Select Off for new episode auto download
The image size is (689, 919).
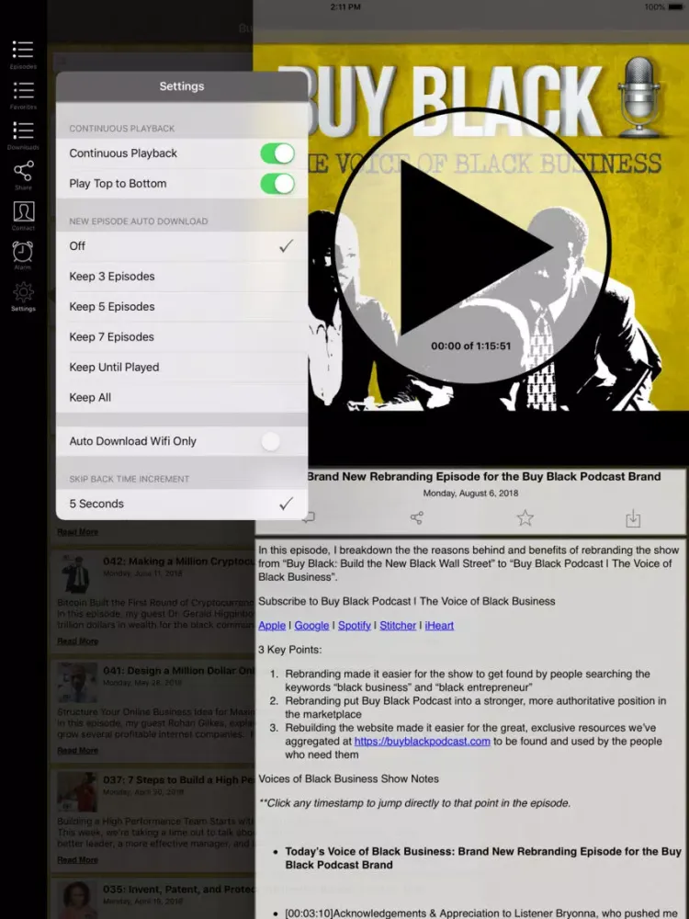pyautogui.click(x=182, y=246)
